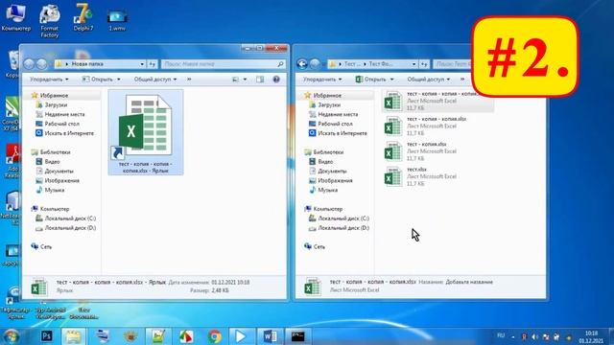Open Help icon in left window
This screenshot has height=345, width=614.
coord(276,80)
